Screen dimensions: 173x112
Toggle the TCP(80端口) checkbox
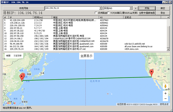click(x=108, y=13)
